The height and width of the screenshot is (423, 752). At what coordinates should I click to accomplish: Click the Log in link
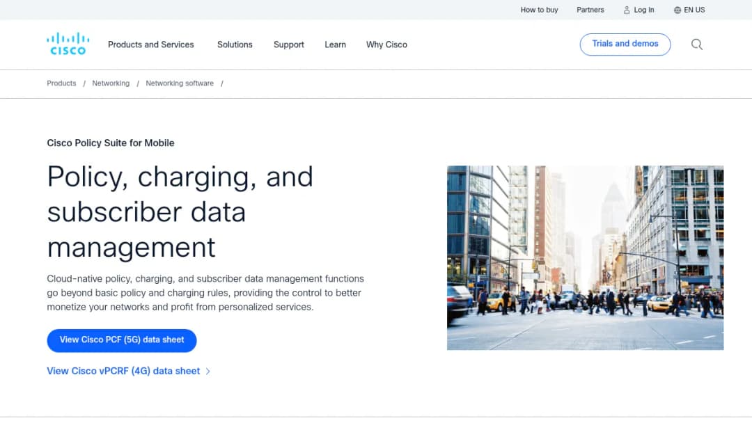(x=643, y=10)
